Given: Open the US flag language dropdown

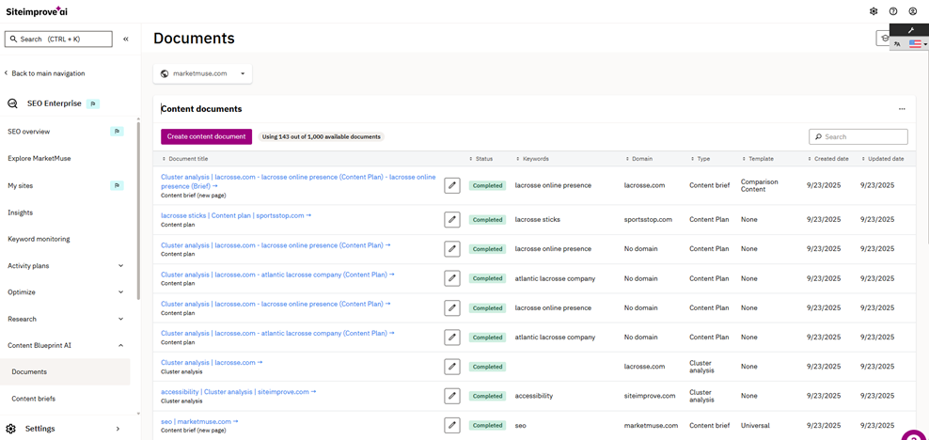Looking at the screenshot, I should pyautogui.click(x=917, y=44).
